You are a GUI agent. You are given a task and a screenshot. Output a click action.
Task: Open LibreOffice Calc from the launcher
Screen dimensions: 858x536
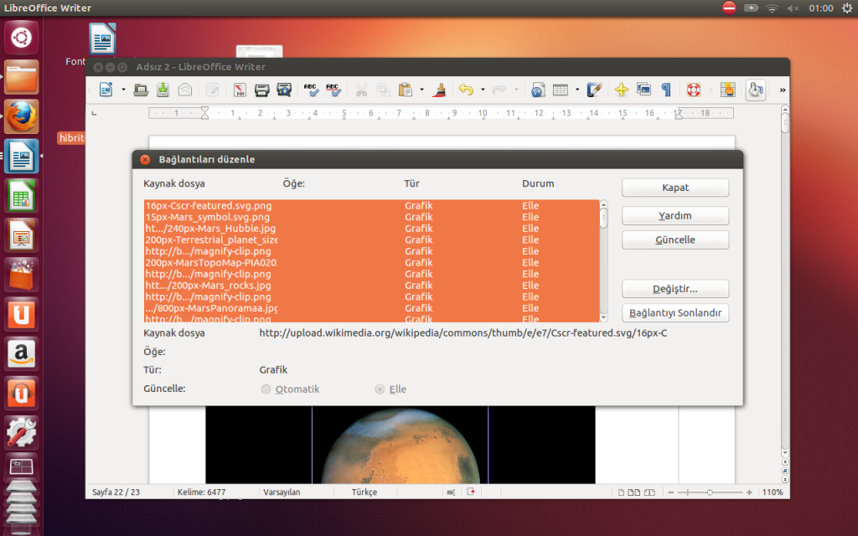(21, 196)
